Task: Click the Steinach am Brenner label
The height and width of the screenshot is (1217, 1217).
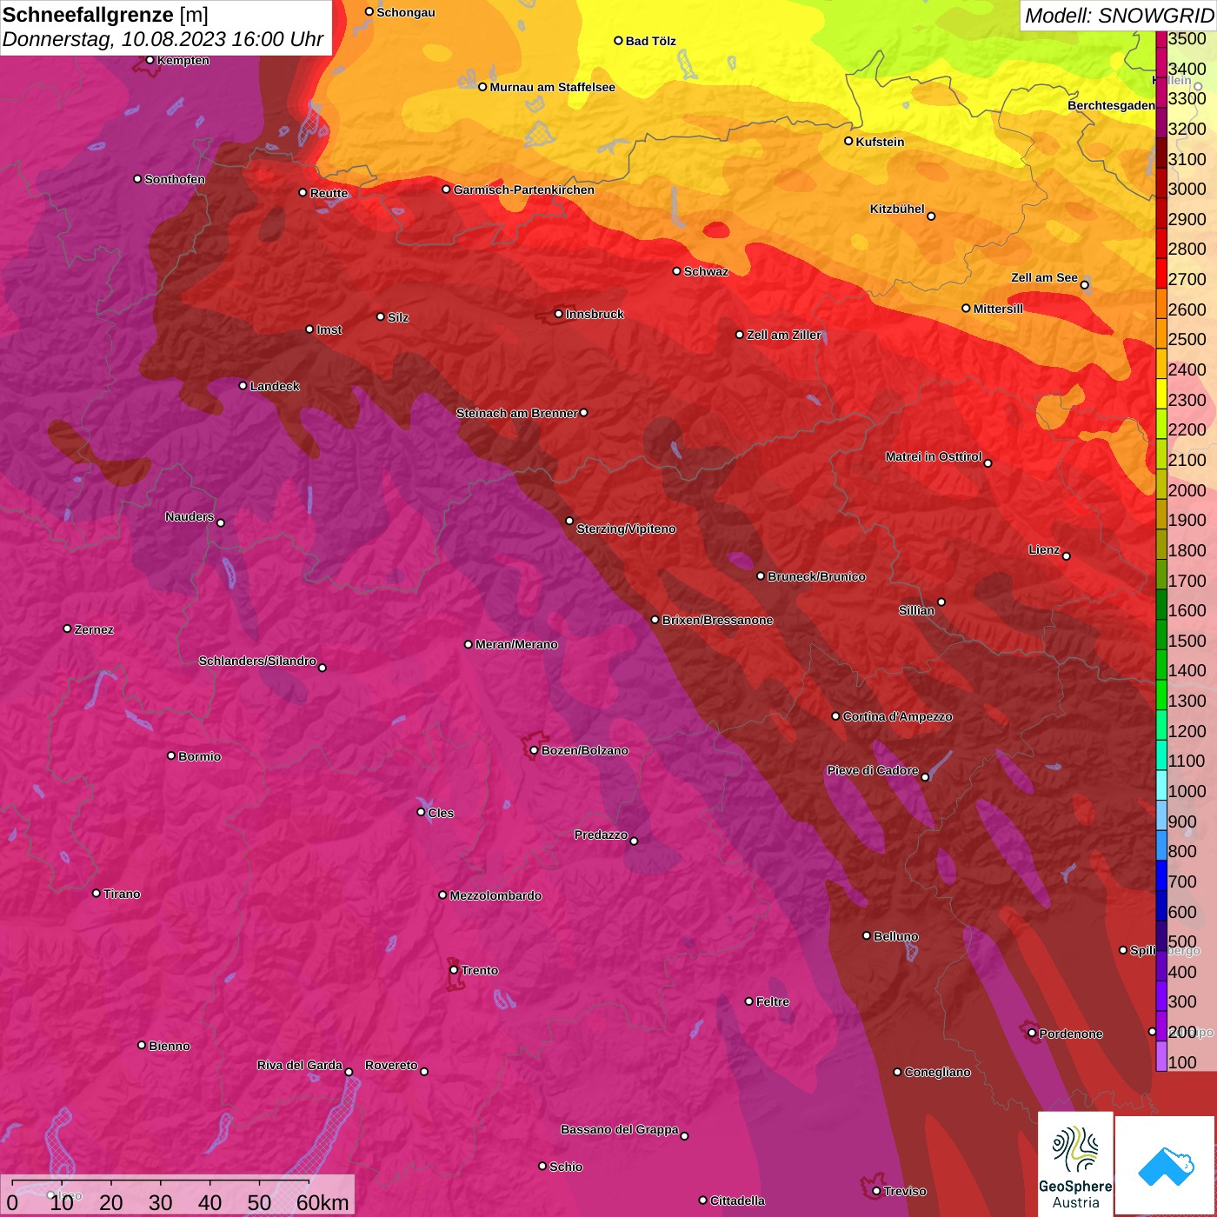Action: (516, 413)
